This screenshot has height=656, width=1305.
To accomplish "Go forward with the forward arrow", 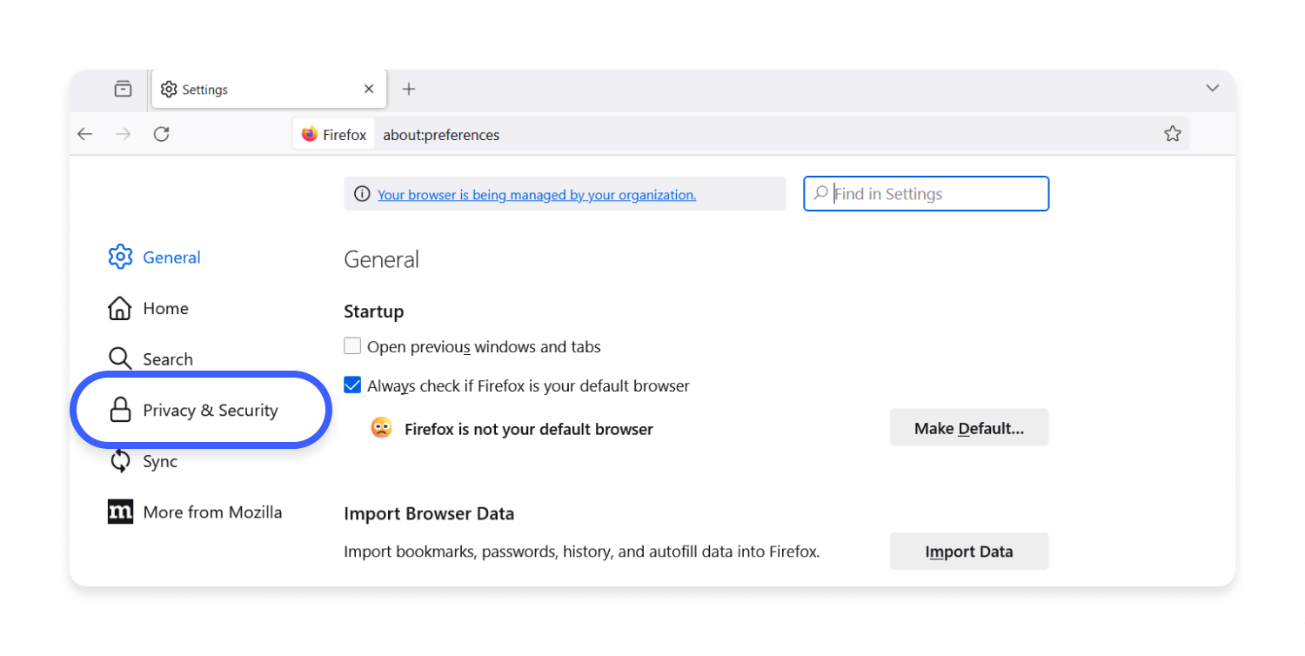I will click(123, 134).
